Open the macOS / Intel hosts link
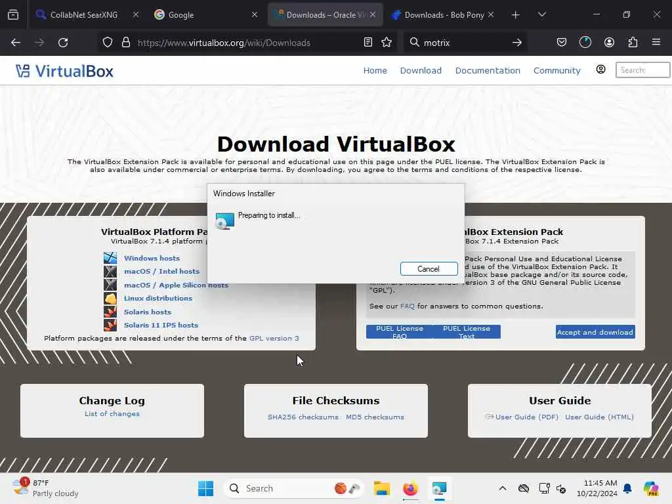Image resolution: width=672 pixels, height=504 pixels. (161, 271)
